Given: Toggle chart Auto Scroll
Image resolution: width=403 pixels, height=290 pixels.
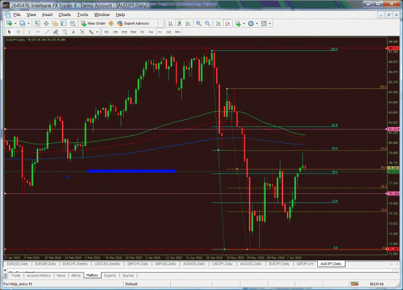Looking at the screenshot, I should click(219, 23).
